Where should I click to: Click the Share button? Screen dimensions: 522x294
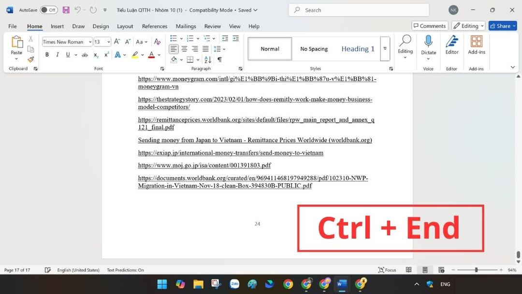point(503,26)
